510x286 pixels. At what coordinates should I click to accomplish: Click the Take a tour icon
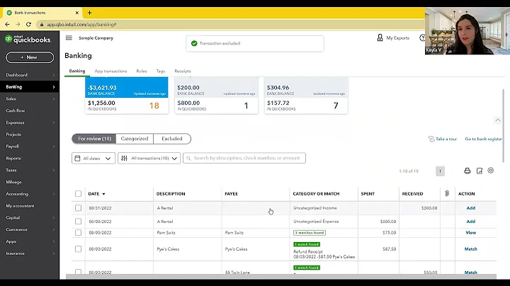click(431, 139)
